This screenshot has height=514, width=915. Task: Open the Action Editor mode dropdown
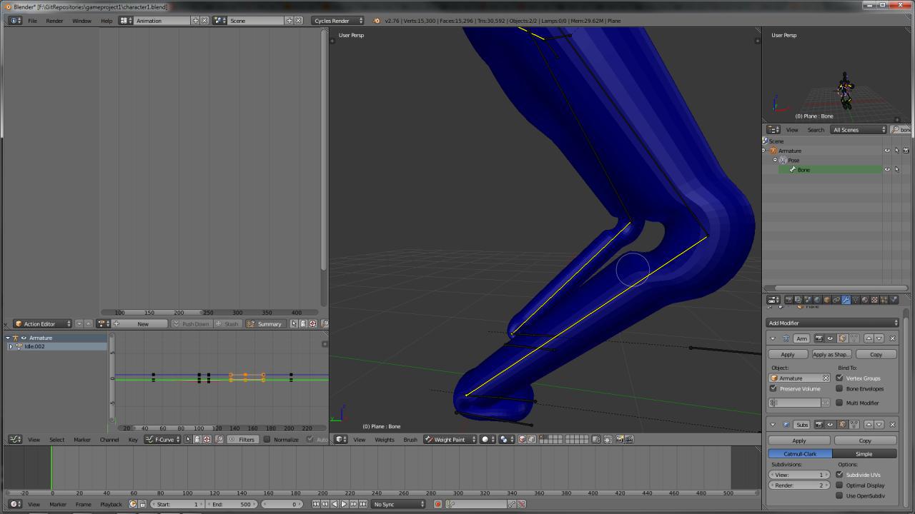[x=43, y=323]
